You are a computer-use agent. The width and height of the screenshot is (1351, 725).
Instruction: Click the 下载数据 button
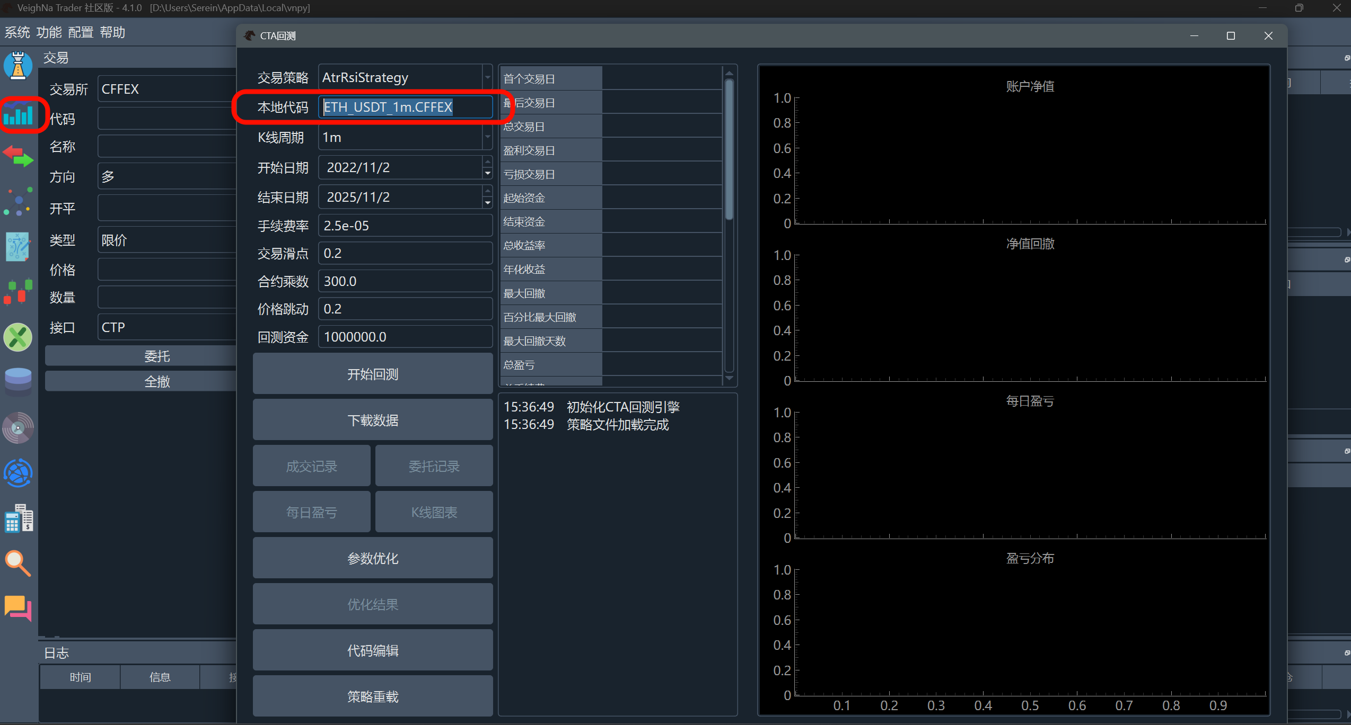tap(373, 420)
